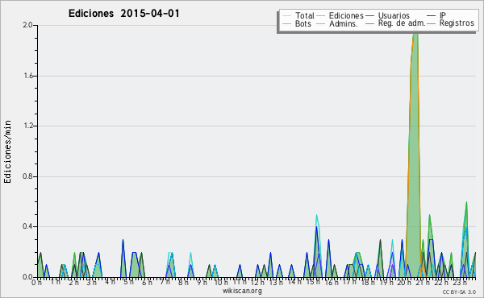Click the '0 h' x-axis label

pyautogui.click(x=36, y=282)
